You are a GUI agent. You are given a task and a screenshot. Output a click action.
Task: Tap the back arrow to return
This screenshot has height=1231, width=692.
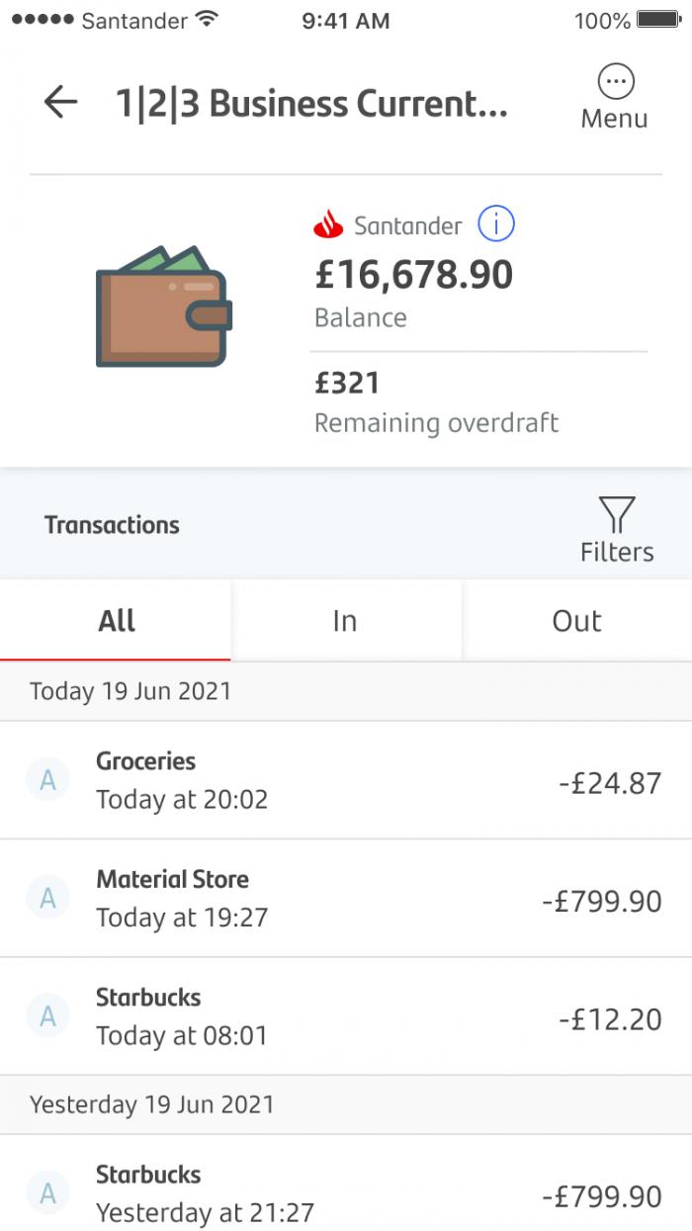click(x=61, y=100)
